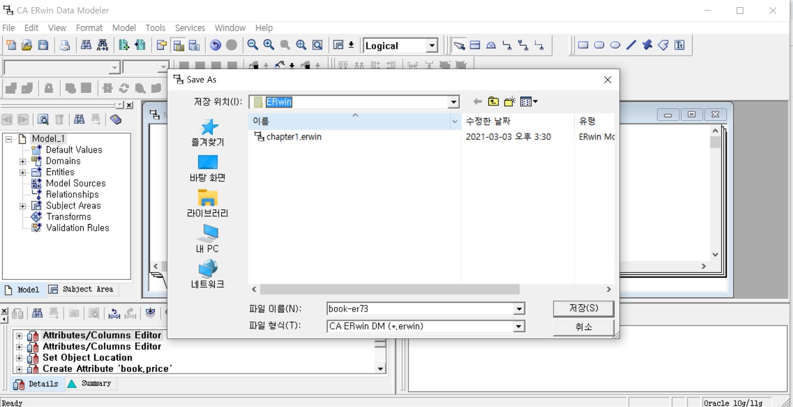Click the Save floppy disk toolbar icon

point(43,45)
